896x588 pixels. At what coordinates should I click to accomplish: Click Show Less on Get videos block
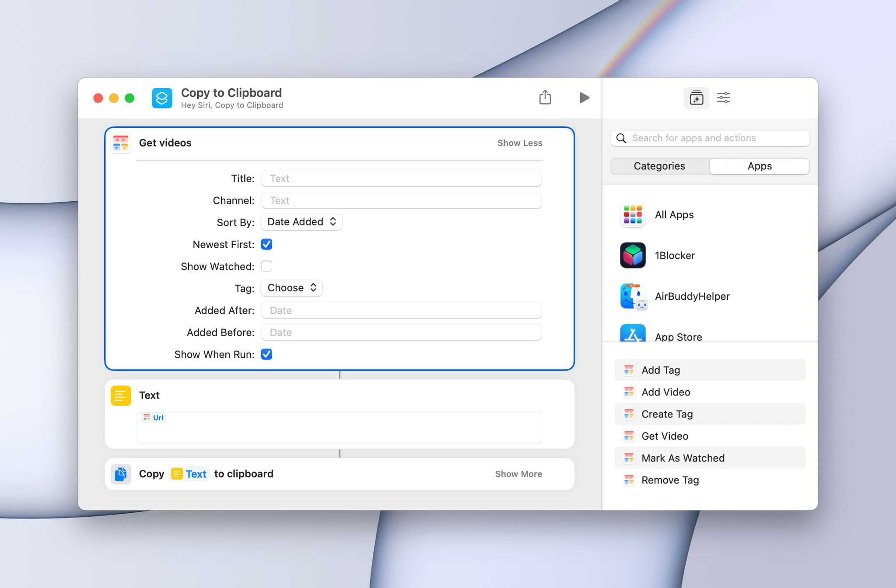click(x=519, y=143)
